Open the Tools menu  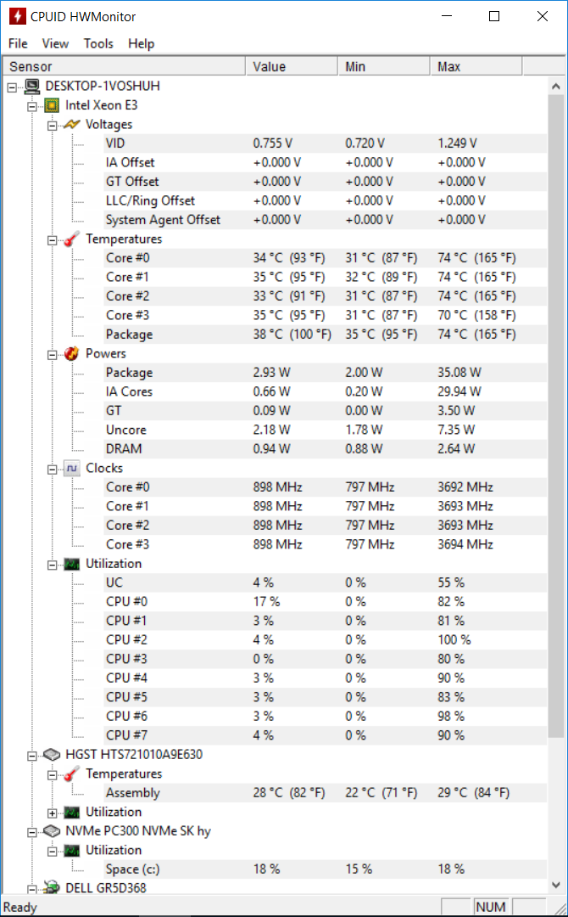click(98, 43)
